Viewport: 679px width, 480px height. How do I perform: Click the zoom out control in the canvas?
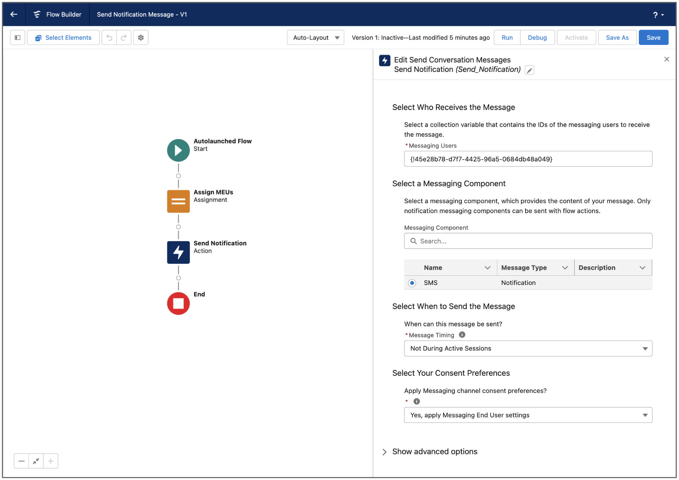click(x=21, y=461)
